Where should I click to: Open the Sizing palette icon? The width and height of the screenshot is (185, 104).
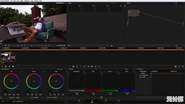(92, 66)
